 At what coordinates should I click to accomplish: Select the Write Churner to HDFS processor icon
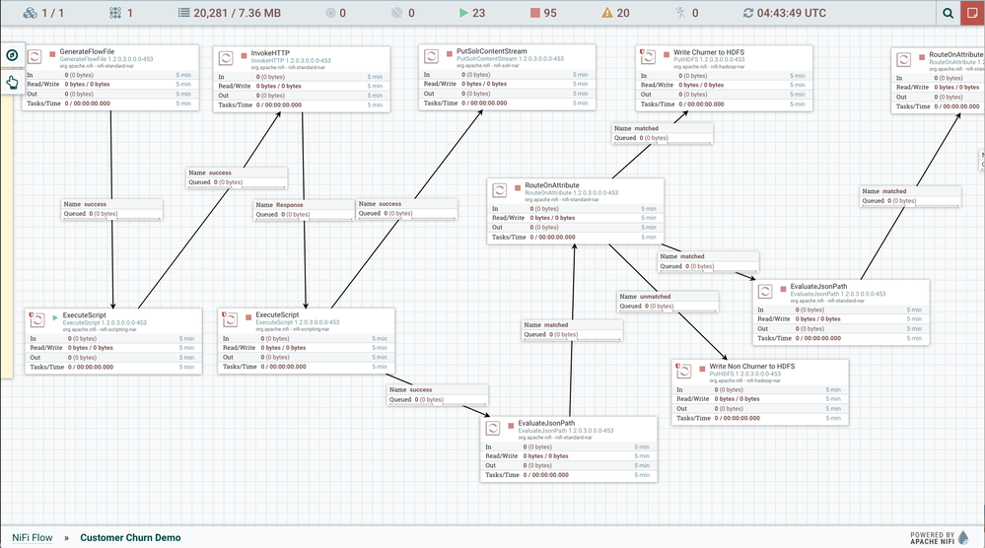648,57
